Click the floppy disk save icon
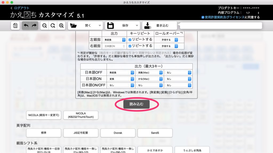The image size is (273, 153). 110,26
